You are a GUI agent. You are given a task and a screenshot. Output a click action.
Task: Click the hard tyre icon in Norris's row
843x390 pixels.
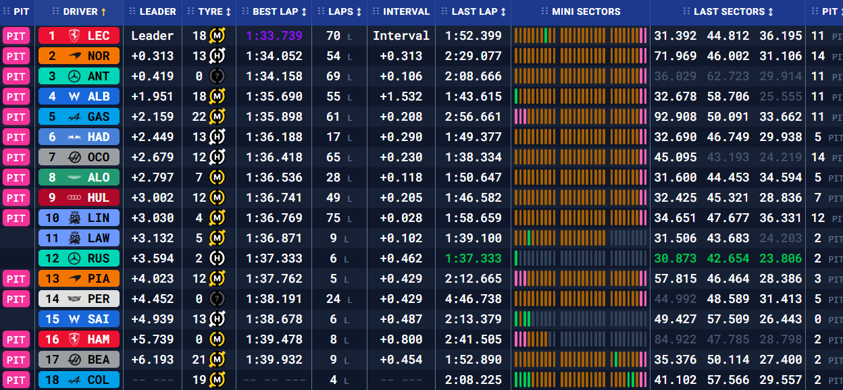217,56
